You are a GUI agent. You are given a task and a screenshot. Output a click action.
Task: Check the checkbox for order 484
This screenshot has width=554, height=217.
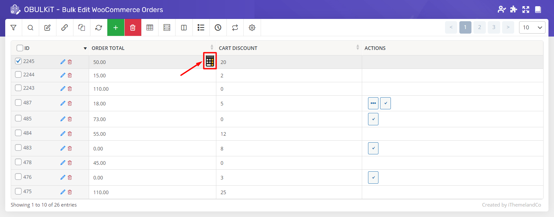[x=19, y=133]
